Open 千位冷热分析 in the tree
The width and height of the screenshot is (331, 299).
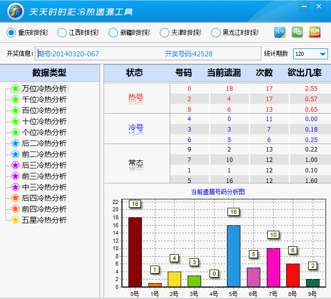point(44,99)
